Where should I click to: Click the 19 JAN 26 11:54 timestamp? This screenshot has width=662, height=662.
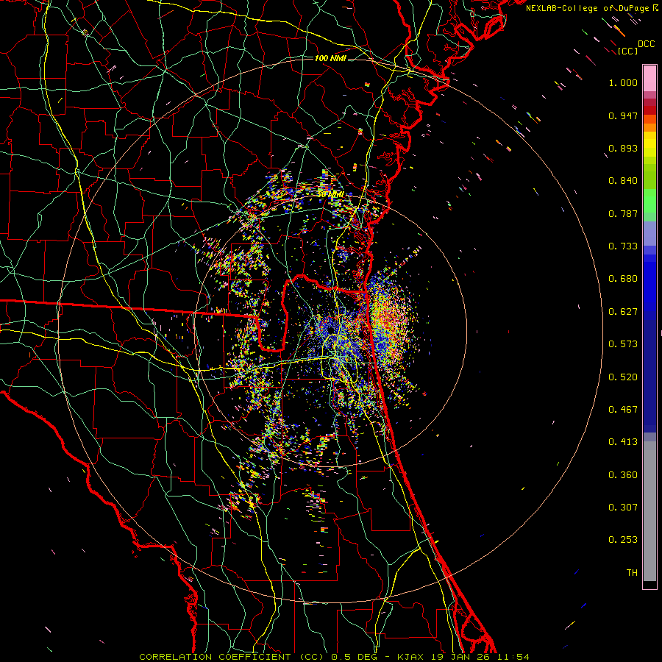(480, 657)
